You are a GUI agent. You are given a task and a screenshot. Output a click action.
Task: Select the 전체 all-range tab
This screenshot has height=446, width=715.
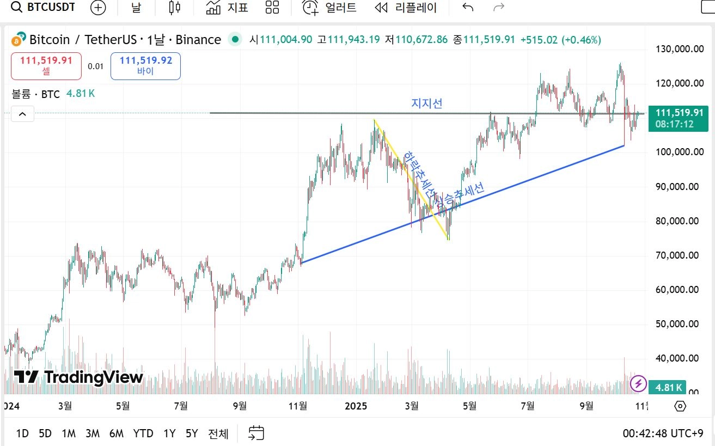pyautogui.click(x=218, y=433)
